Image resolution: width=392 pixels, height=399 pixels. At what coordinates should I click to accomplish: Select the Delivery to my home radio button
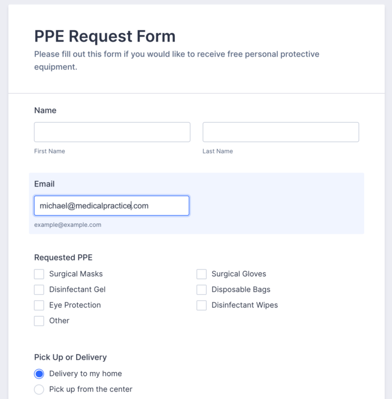(x=39, y=374)
